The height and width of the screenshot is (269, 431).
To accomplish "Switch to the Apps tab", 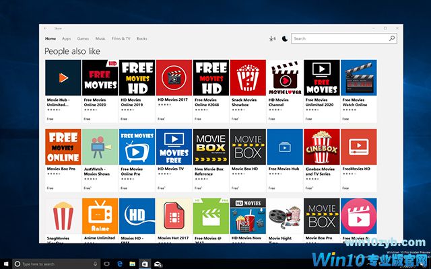I will point(67,39).
